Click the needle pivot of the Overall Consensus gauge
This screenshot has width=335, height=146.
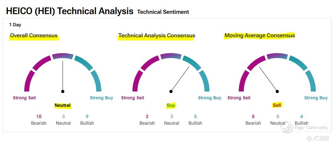(x=63, y=91)
